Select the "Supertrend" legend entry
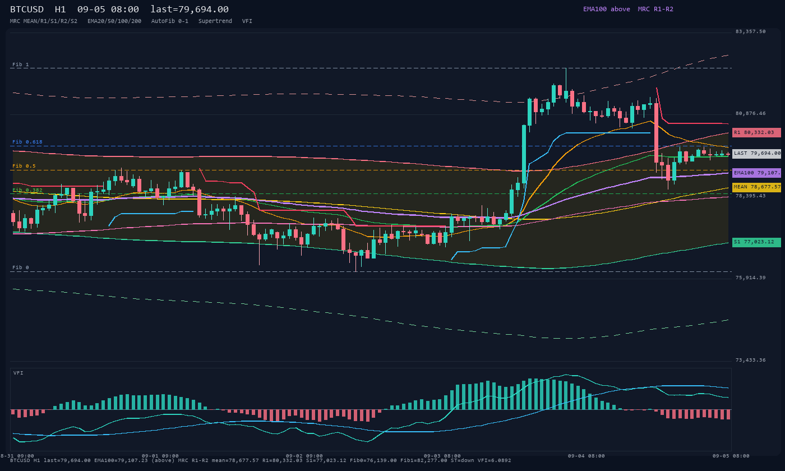 tap(215, 21)
